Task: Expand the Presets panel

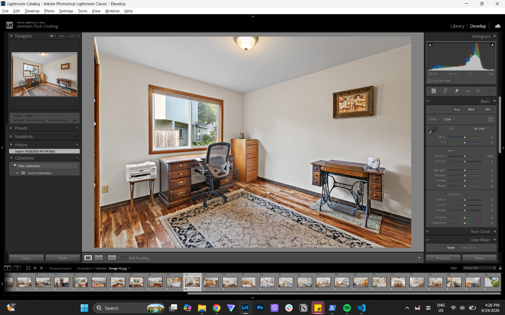Action: pos(11,128)
